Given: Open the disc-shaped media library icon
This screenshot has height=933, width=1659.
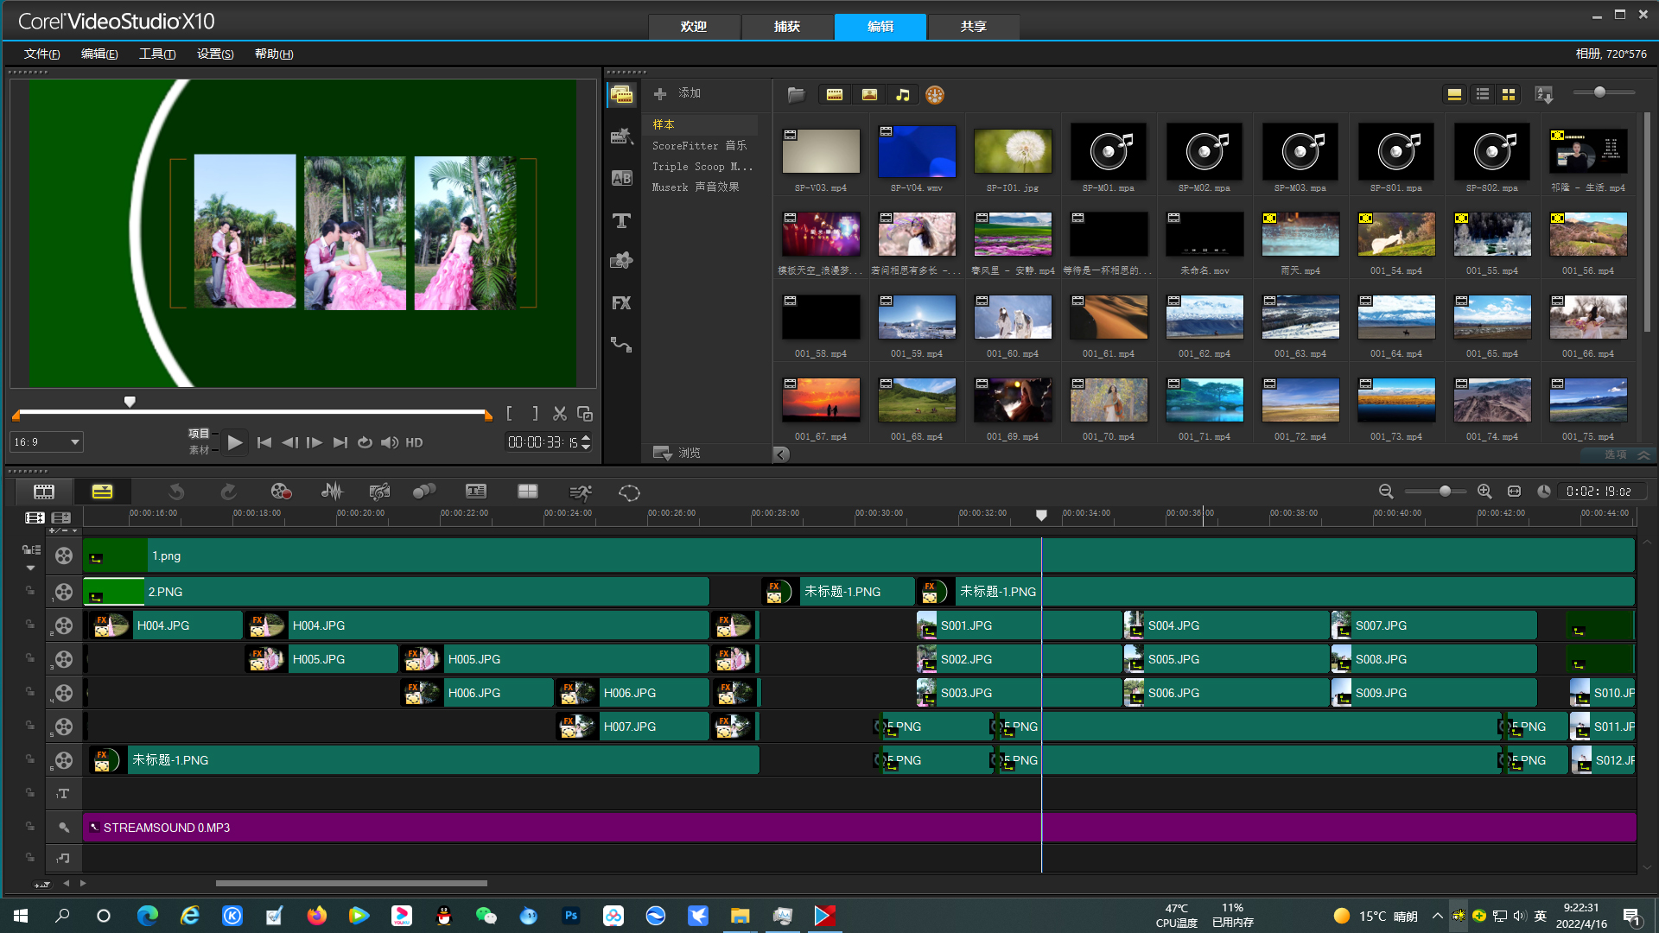Looking at the screenshot, I should coord(935,94).
